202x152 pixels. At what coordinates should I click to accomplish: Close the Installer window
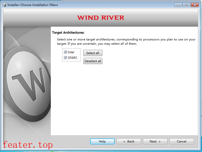pyautogui.click(x=195, y=5)
